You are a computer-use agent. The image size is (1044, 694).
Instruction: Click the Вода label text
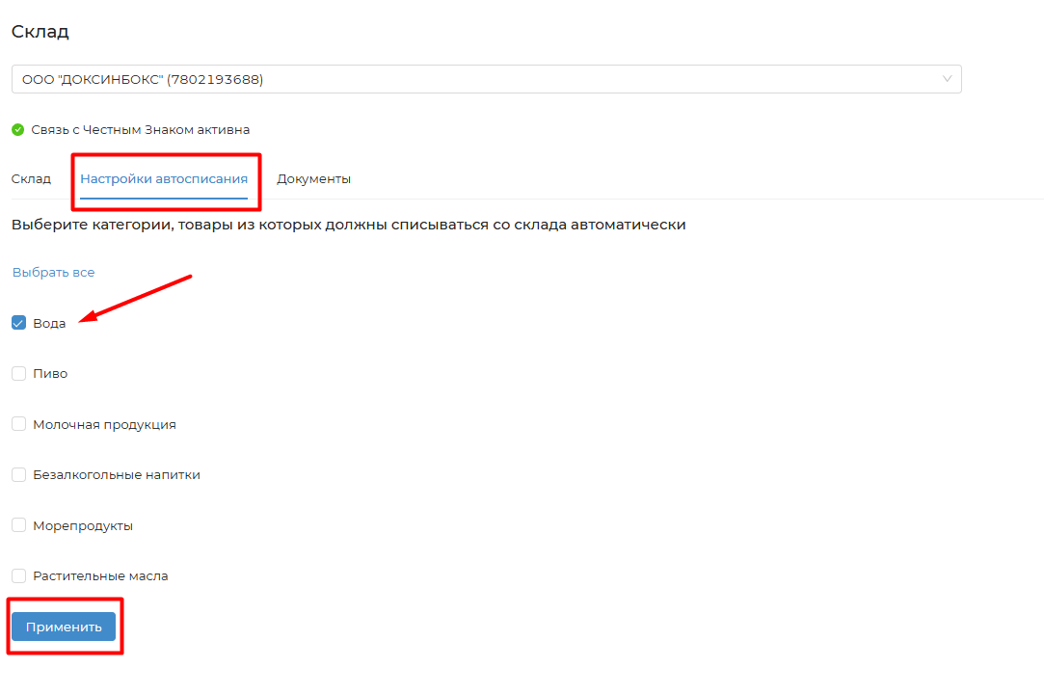(49, 324)
